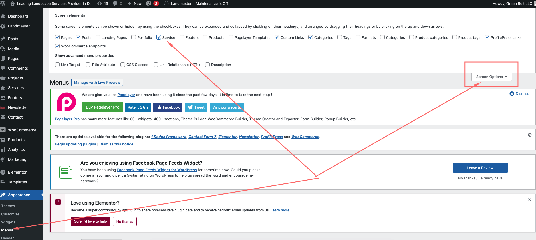
Task: Open the Themes submenu item
Action: click(8, 206)
